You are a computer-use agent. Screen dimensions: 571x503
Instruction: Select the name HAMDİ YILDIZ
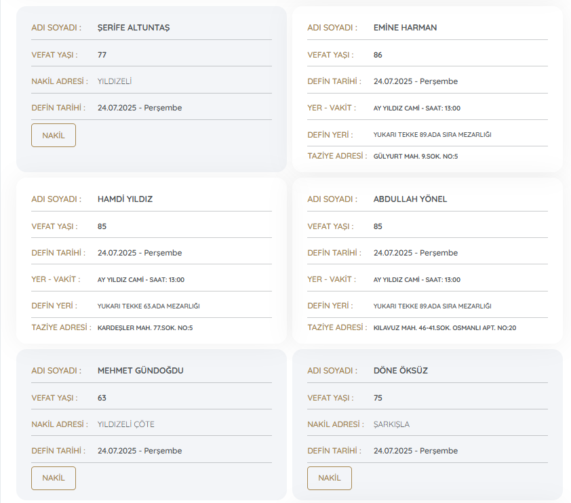coord(125,199)
